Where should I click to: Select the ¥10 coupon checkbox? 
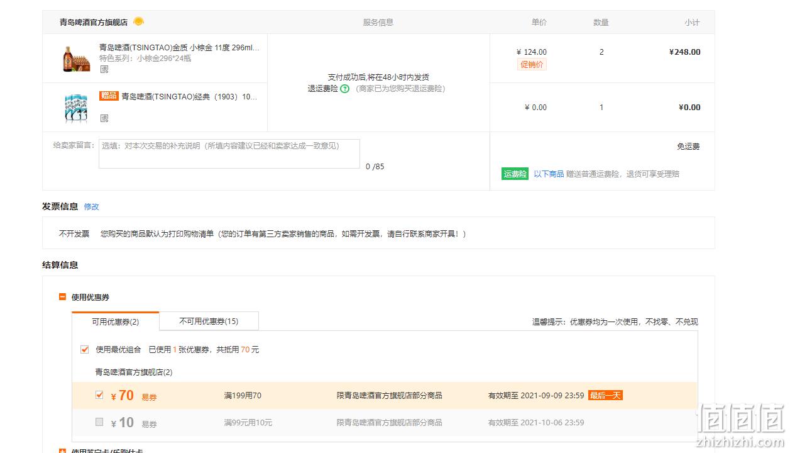click(x=99, y=422)
